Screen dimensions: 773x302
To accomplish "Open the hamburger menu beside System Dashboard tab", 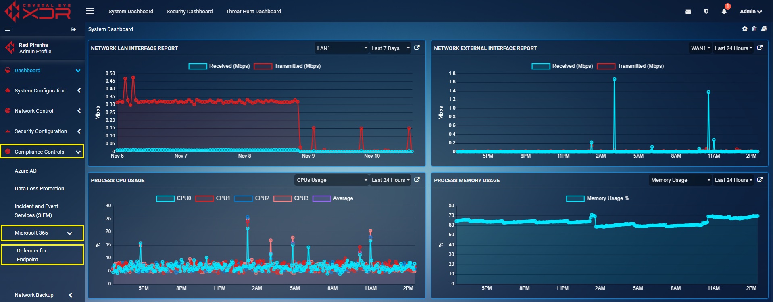I will click(x=90, y=11).
